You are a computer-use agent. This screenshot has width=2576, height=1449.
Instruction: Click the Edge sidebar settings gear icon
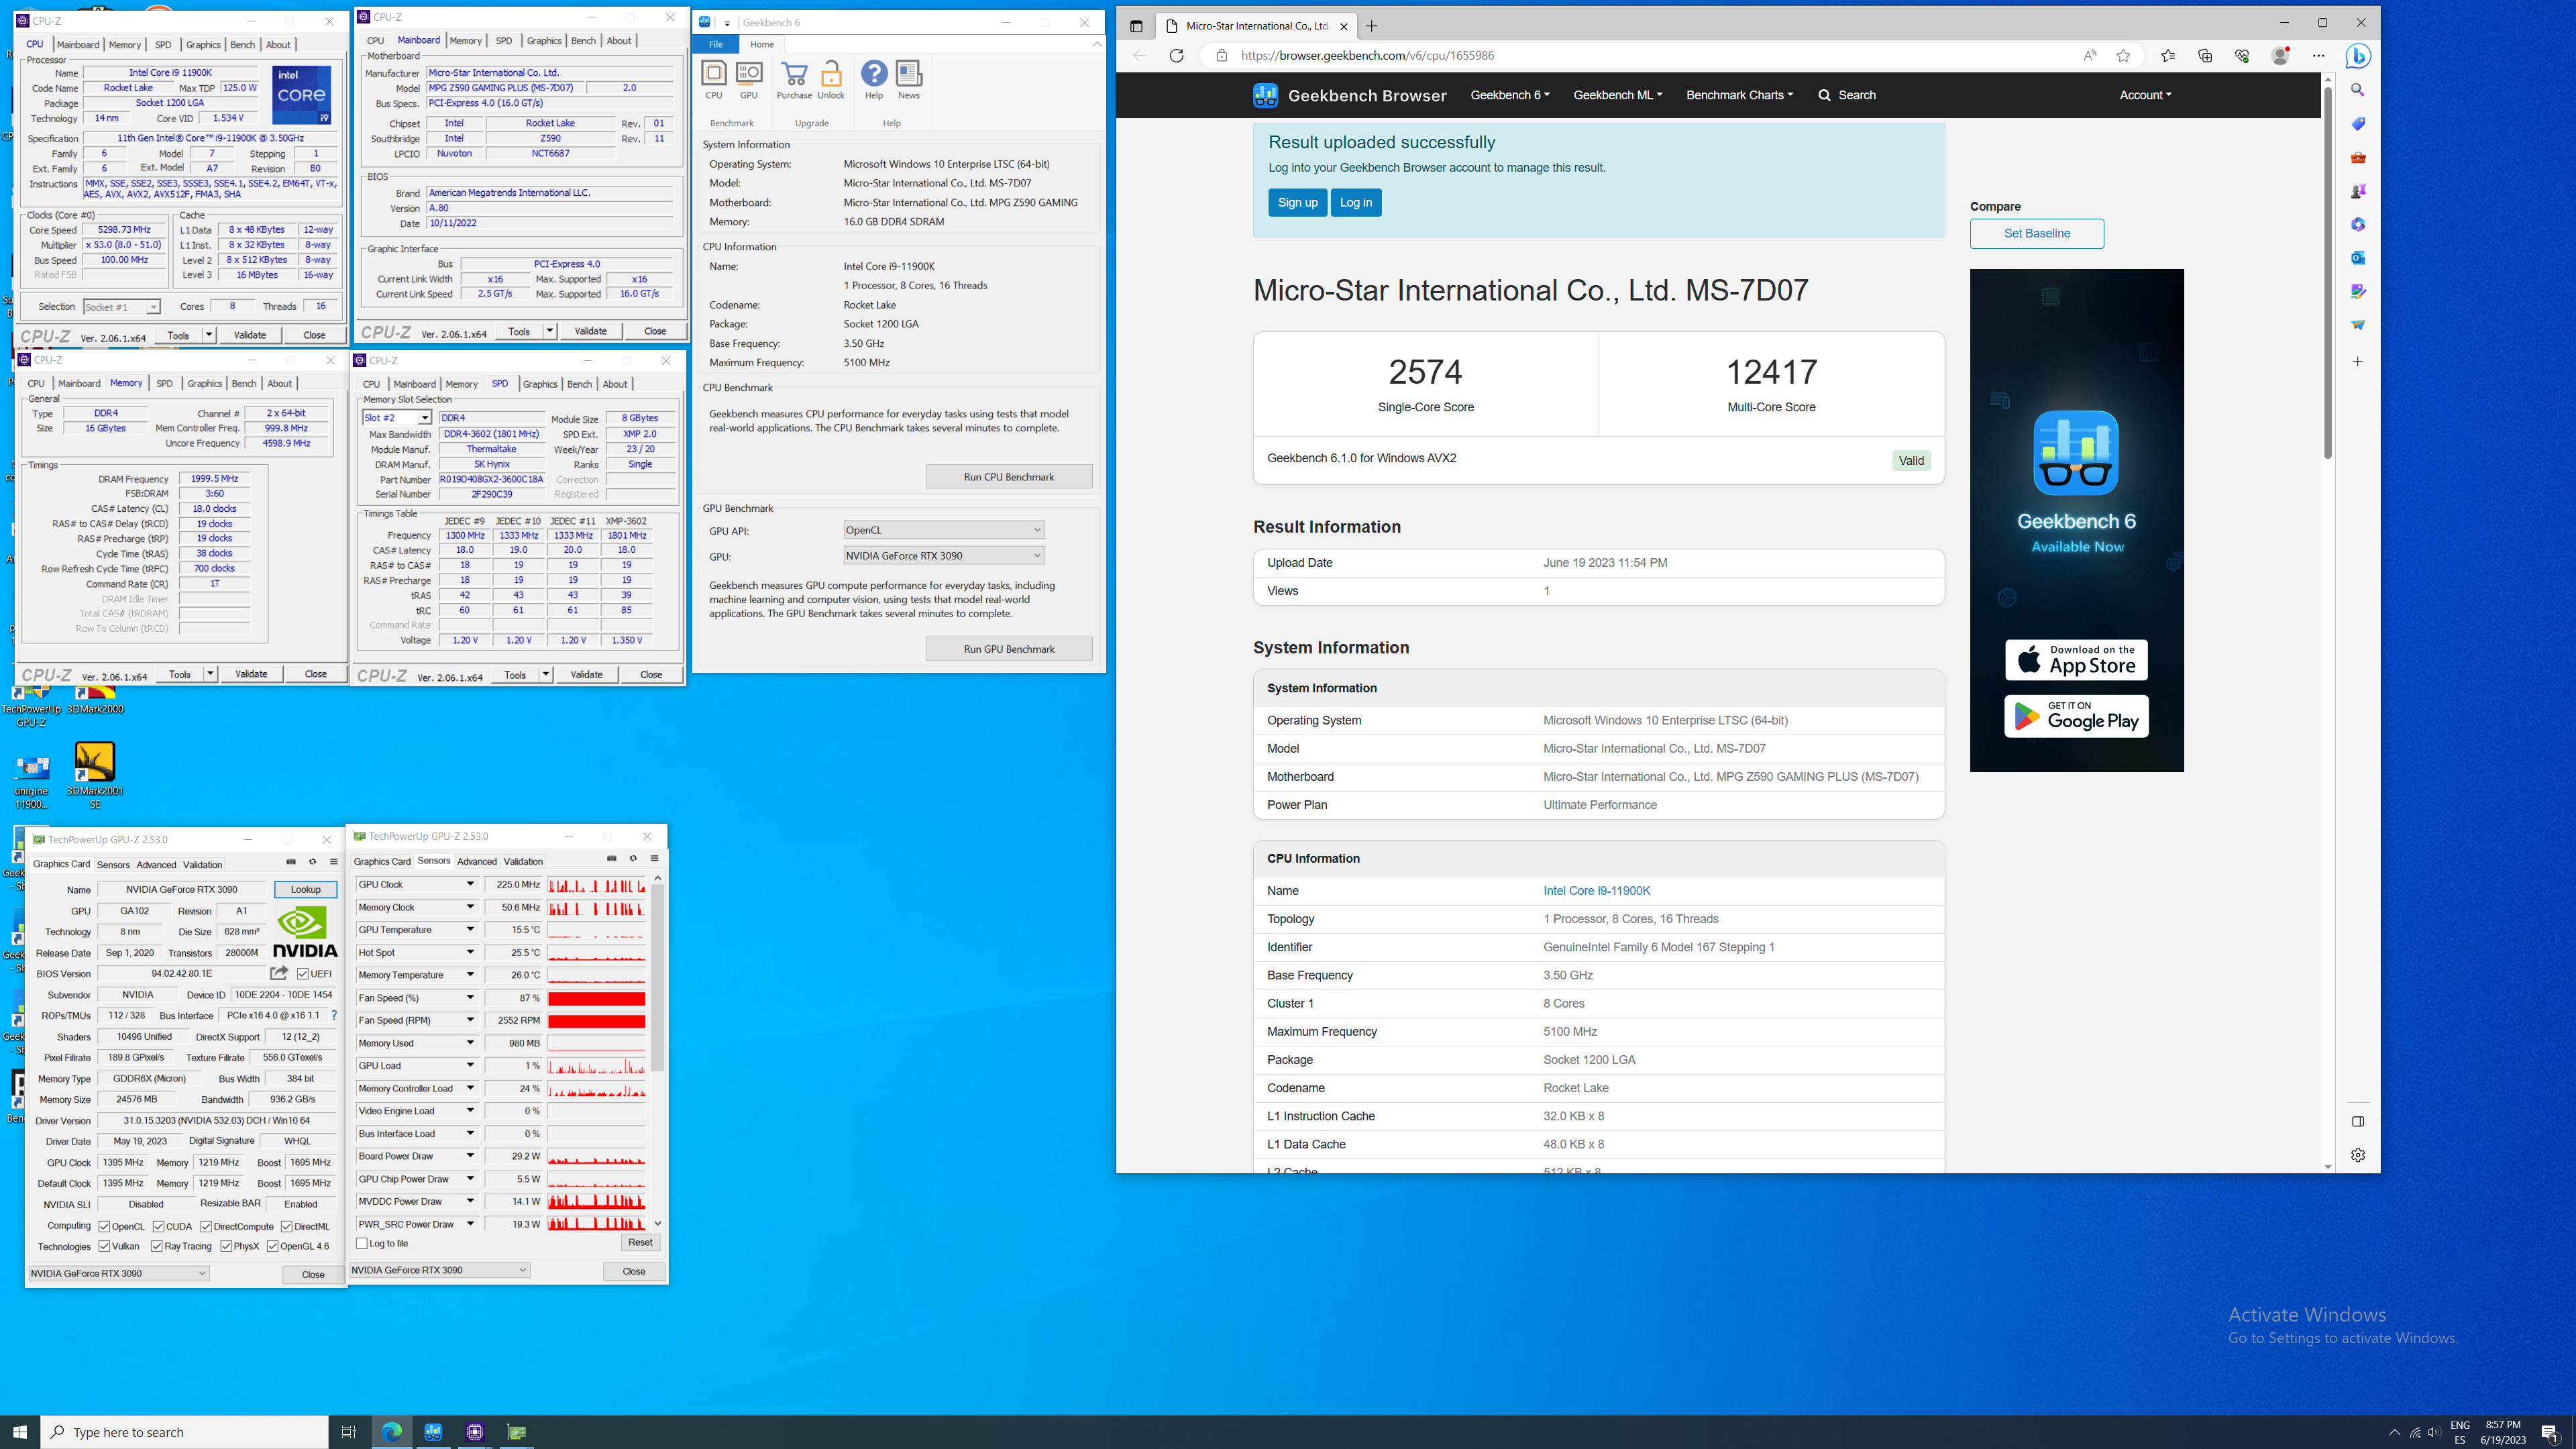tap(2358, 1155)
